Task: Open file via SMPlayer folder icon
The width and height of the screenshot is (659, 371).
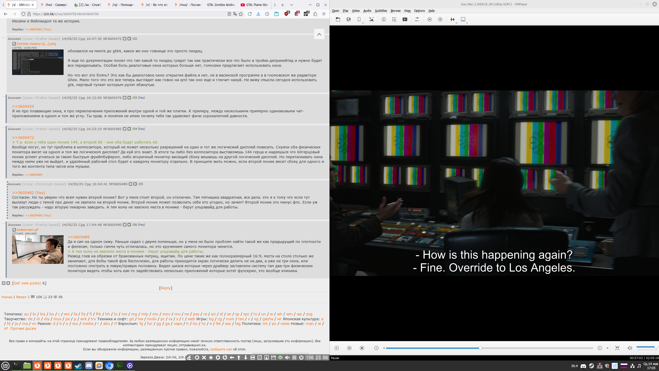Action: 338,19
